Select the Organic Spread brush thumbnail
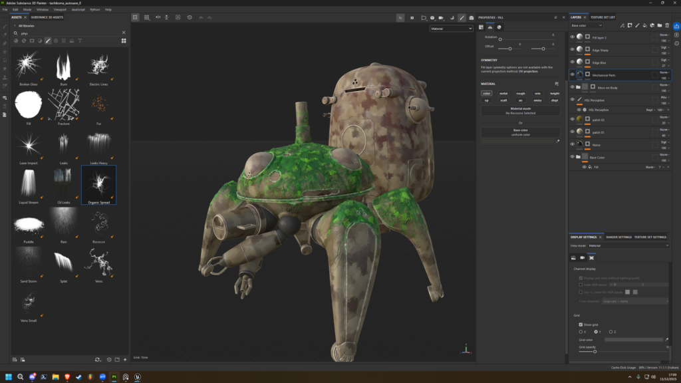The width and height of the screenshot is (681, 383). [98, 183]
